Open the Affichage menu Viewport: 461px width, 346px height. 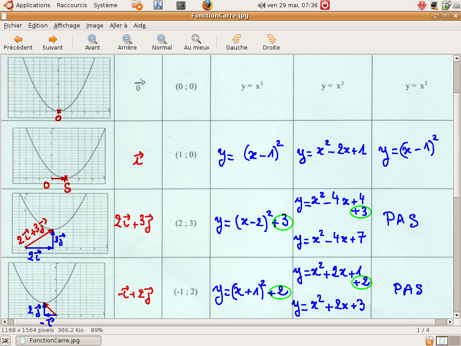[x=67, y=26]
